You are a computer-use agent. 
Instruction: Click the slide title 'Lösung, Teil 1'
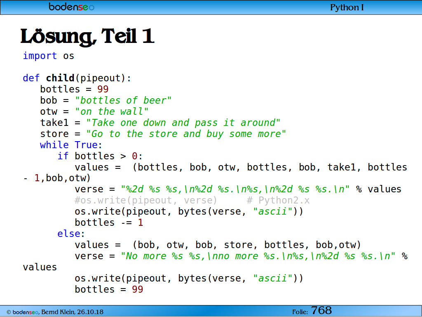coord(87,36)
